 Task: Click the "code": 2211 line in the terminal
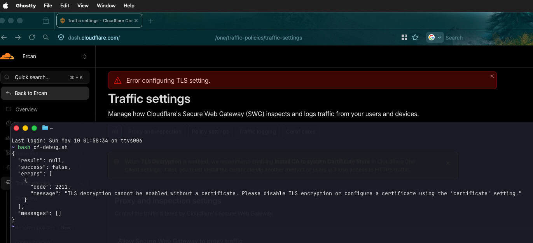51,187
